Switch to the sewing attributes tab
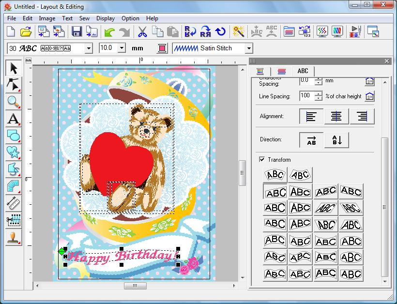The width and height of the screenshot is (397, 304). click(x=282, y=71)
